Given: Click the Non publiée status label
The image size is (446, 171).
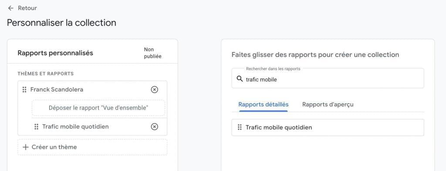Looking at the screenshot, I should [x=153, y=53].
